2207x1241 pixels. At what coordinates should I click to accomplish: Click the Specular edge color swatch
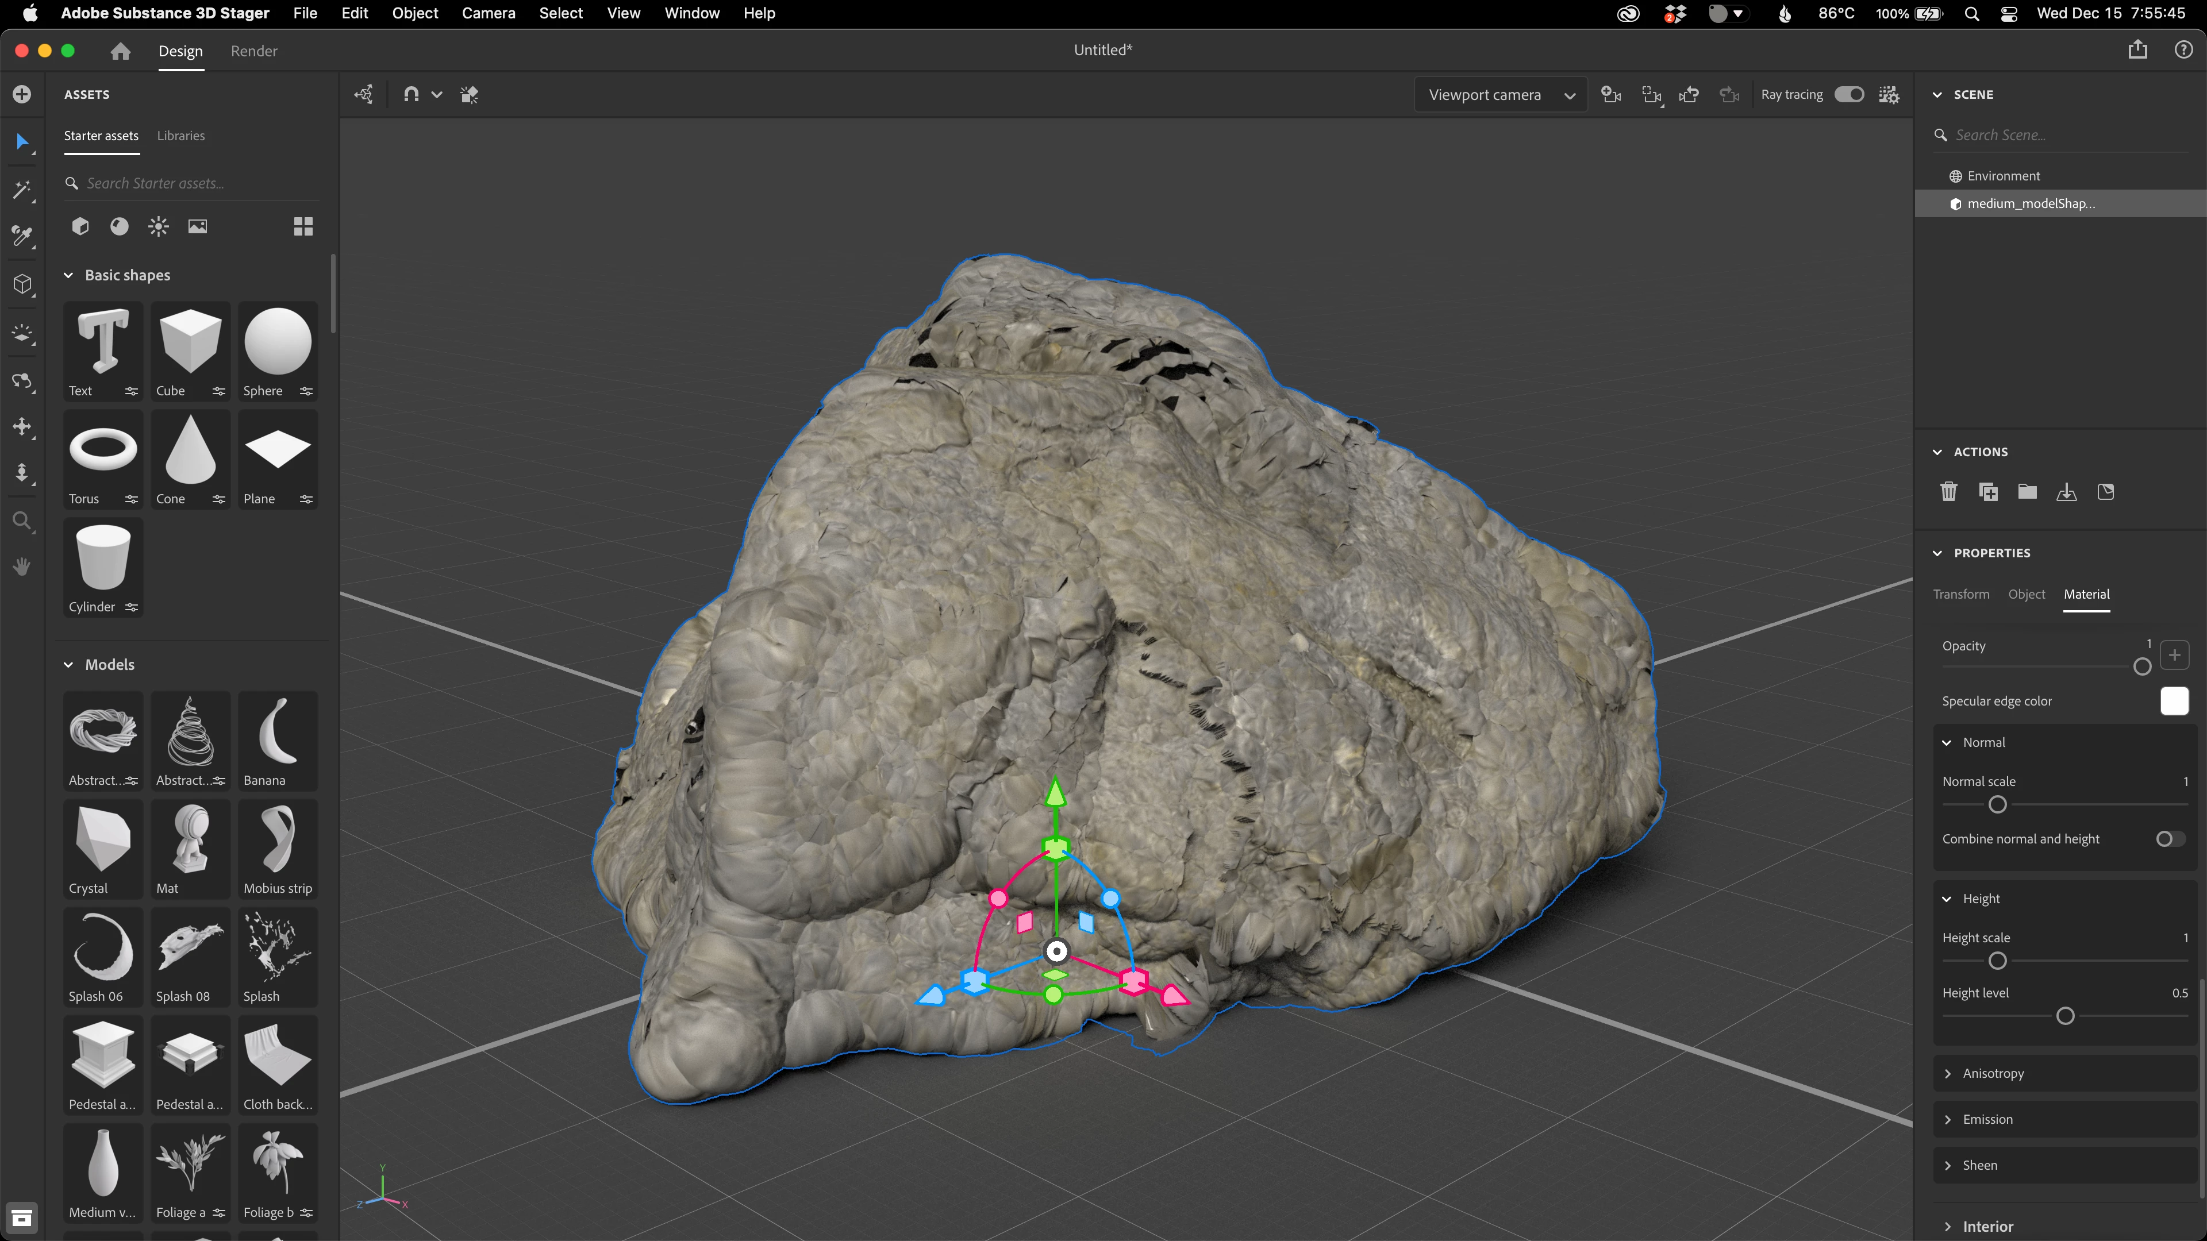coord(2174,700)
